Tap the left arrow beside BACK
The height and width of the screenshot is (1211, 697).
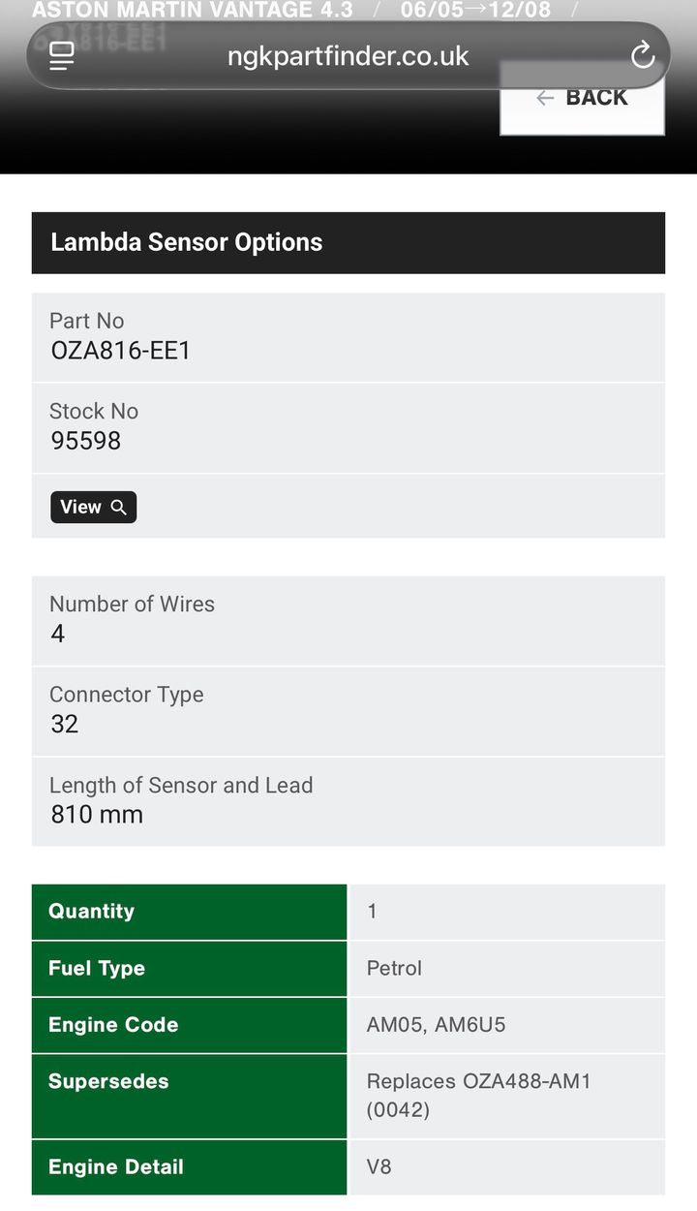(545, 98)
